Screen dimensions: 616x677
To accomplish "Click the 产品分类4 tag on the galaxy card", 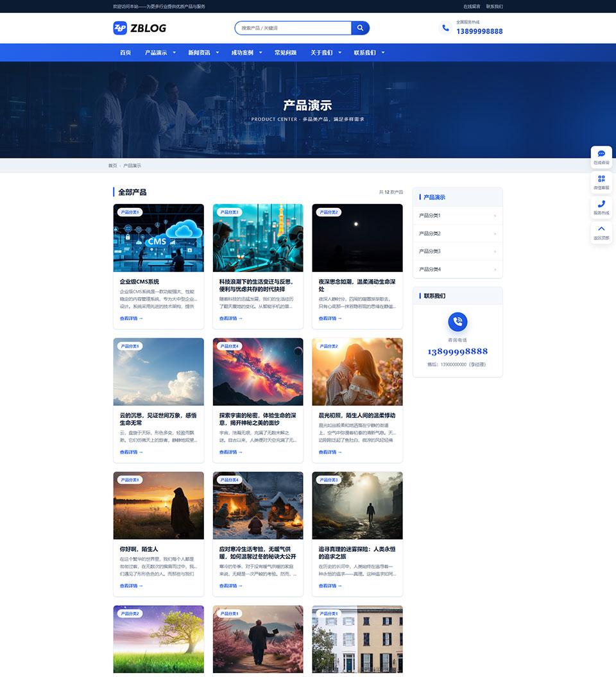I will 229,347.
